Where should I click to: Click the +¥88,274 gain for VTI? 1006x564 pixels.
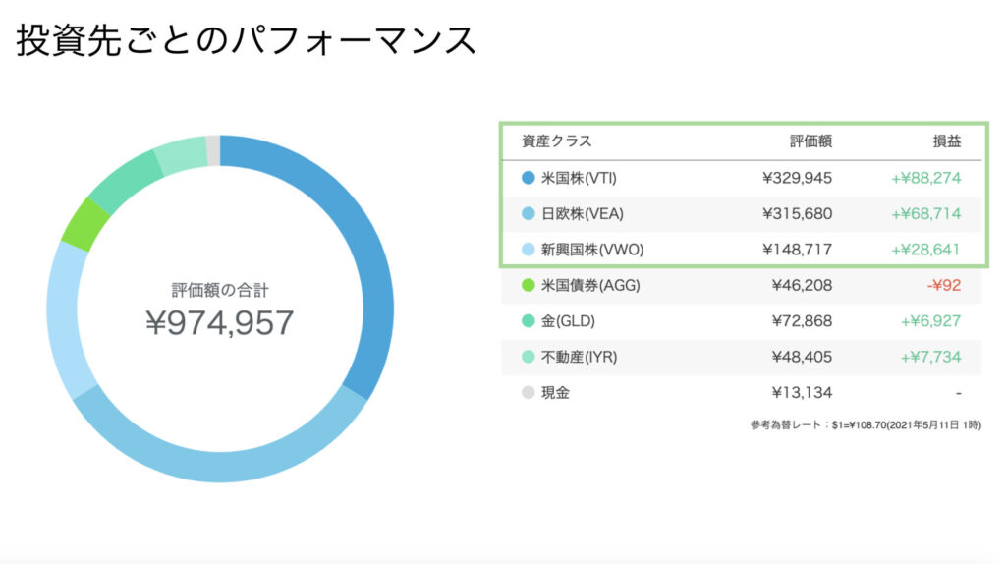click(925, 178)
